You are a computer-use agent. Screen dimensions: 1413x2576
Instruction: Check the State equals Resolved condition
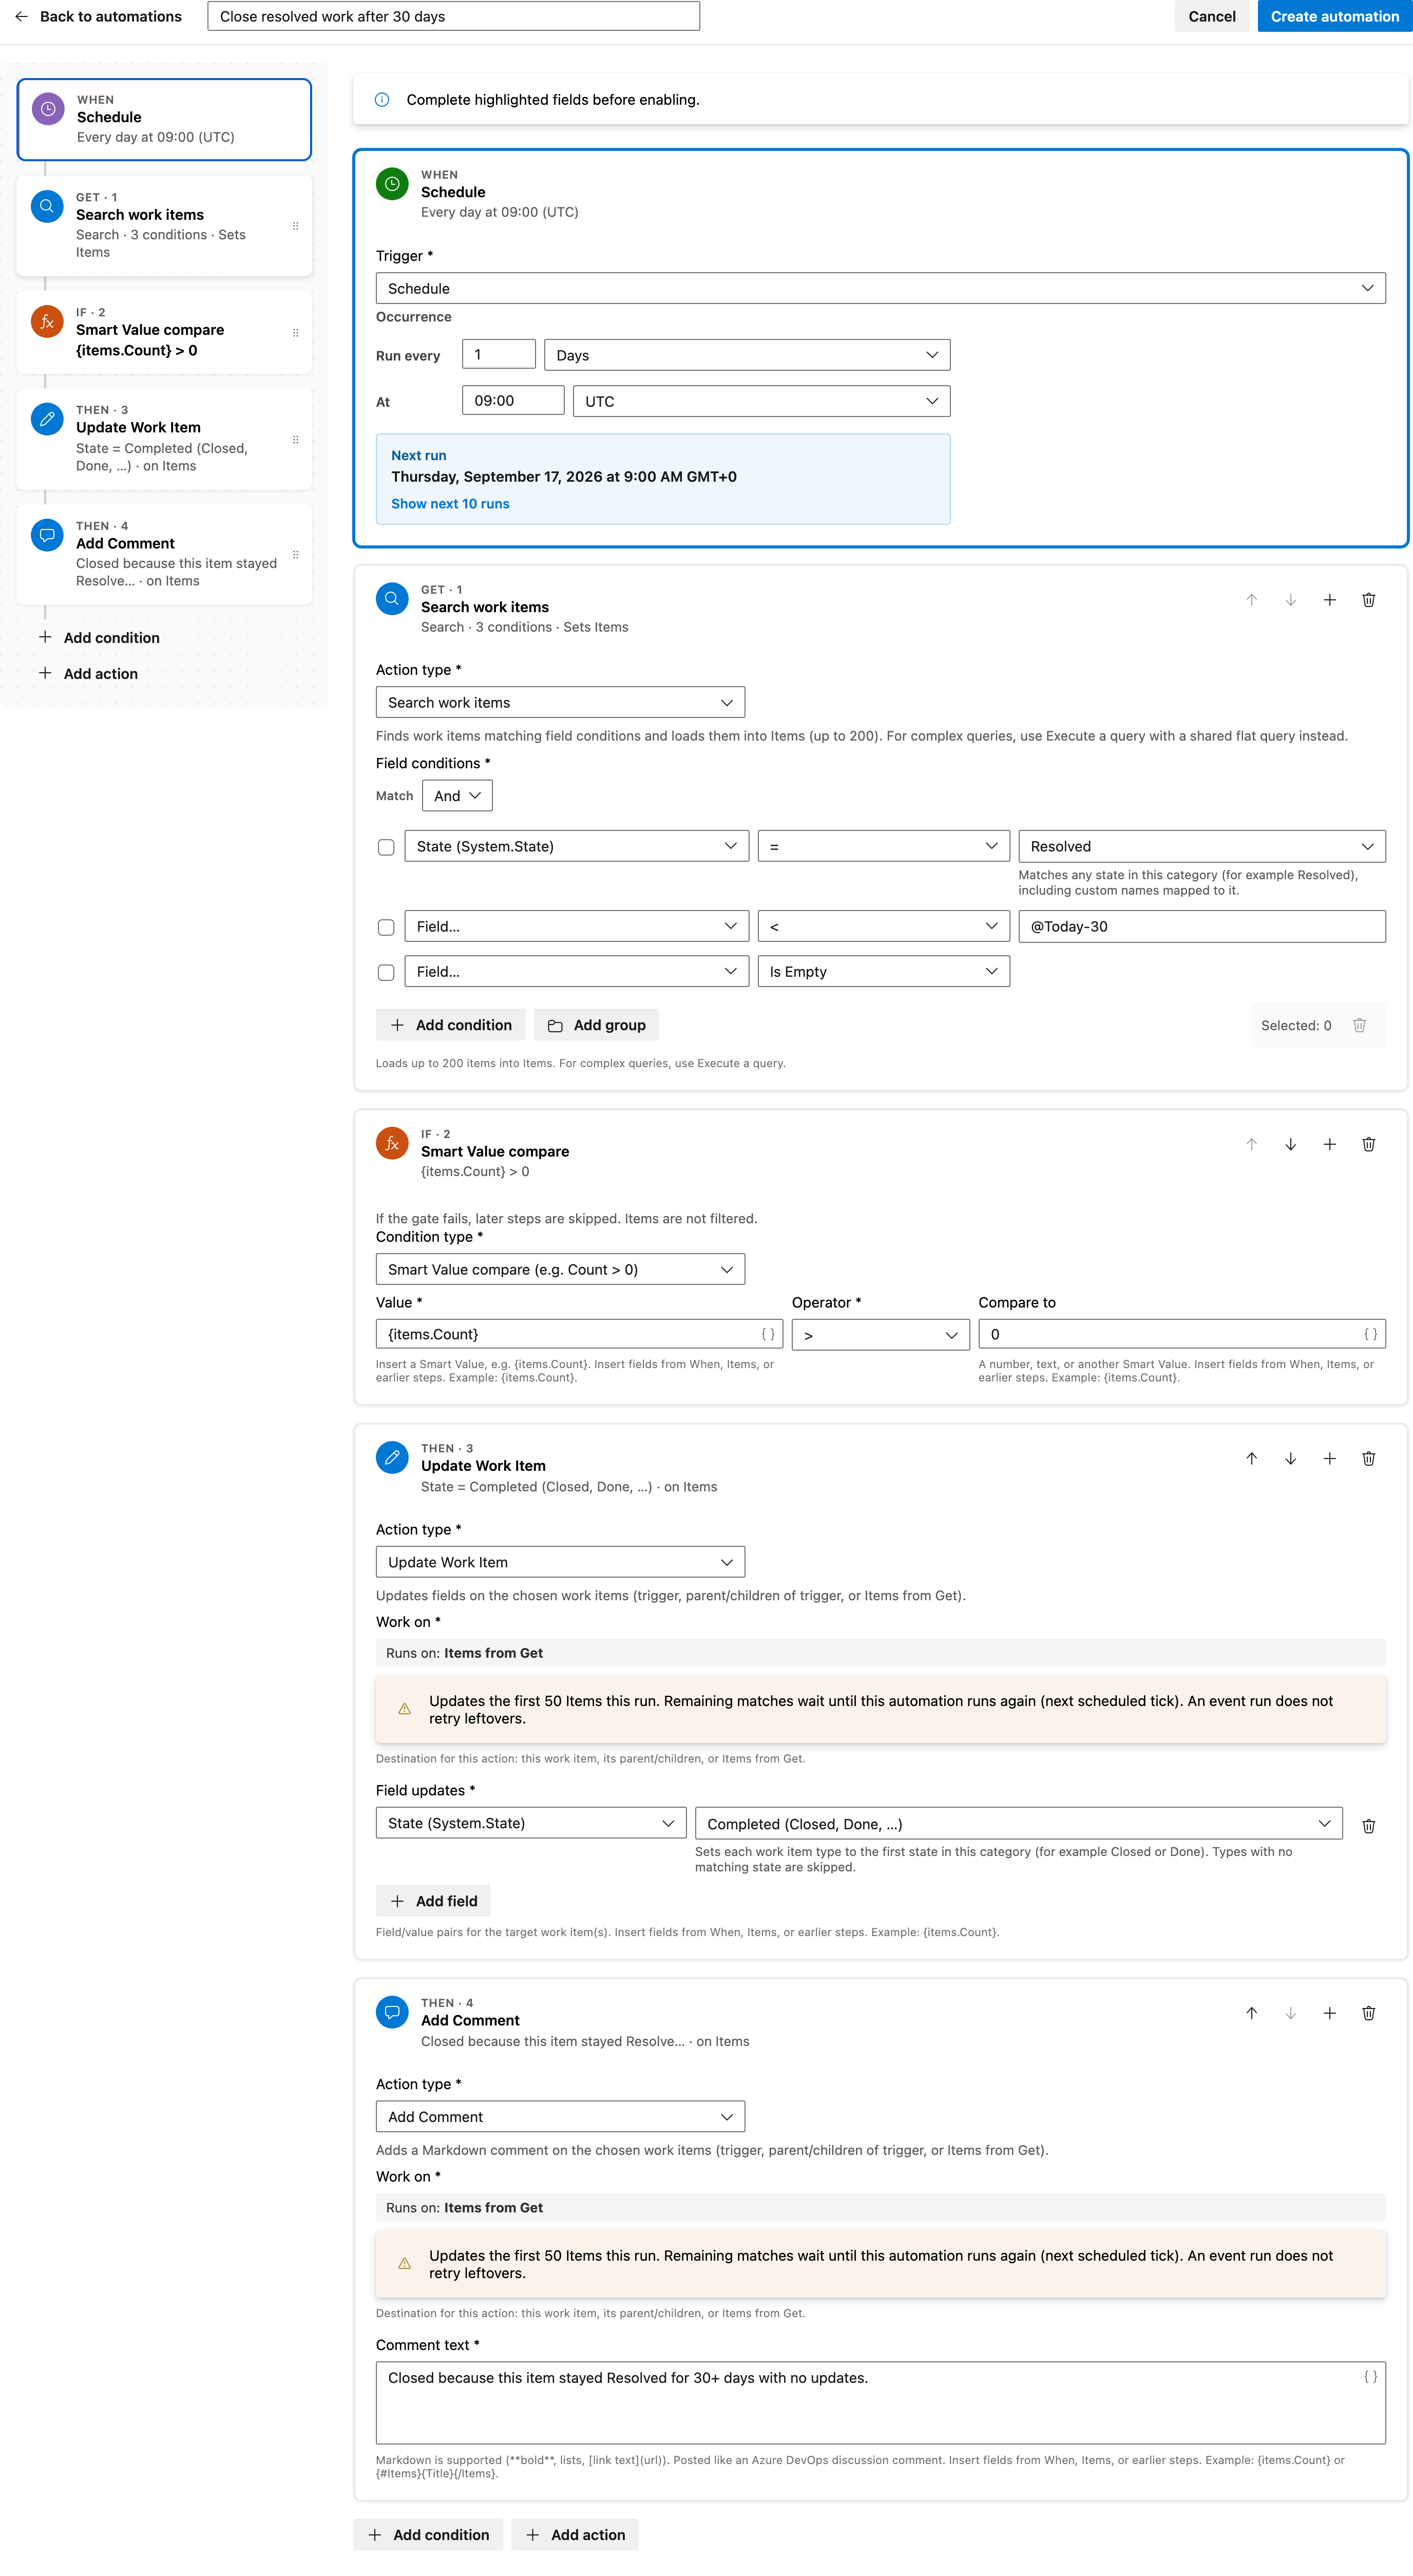click(x=386, y=847)
